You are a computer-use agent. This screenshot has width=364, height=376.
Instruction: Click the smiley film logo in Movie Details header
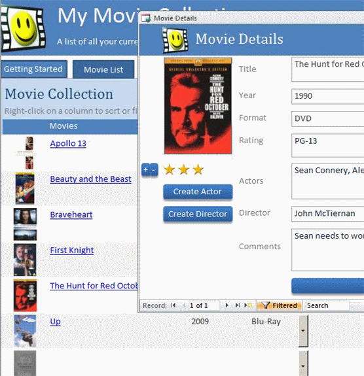pos(175,40)
